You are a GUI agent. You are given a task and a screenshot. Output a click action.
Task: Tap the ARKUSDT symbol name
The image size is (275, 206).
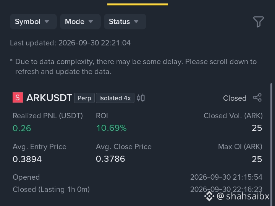tap(49, 98)
